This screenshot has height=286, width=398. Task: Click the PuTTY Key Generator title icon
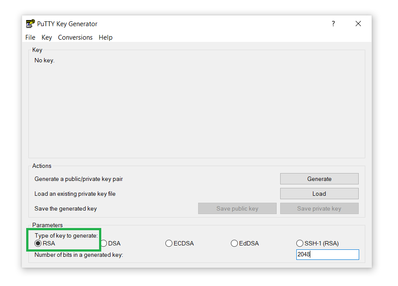(31, 24)
